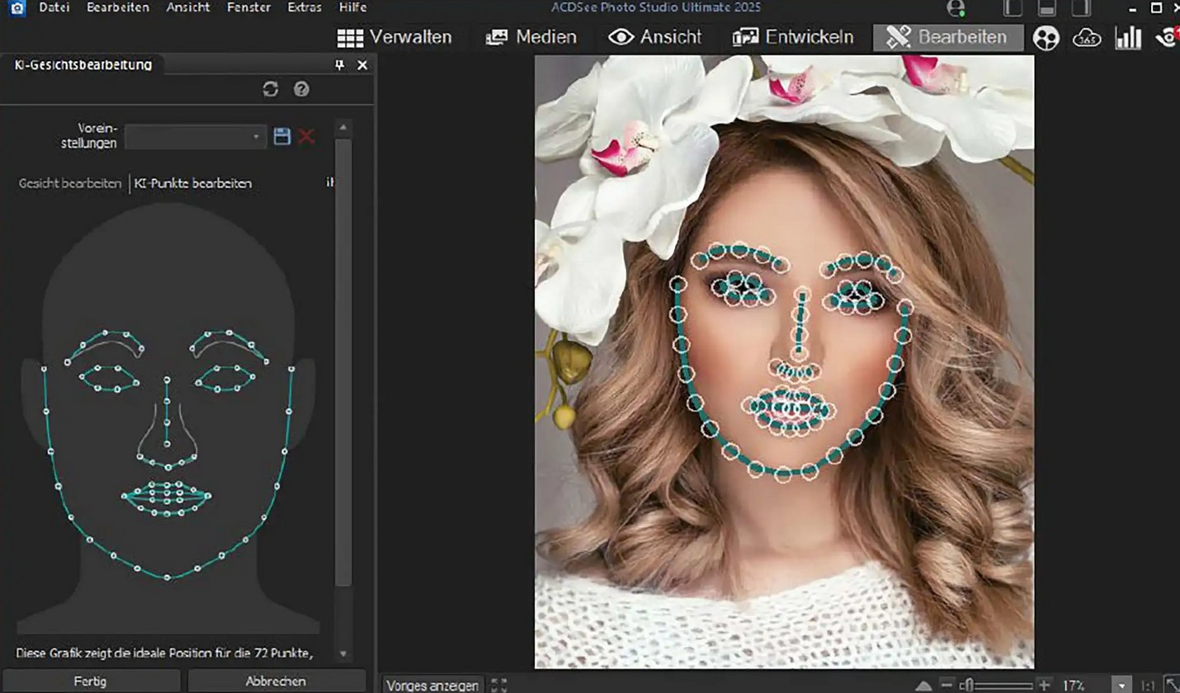Click the panel scrollbar up arrow

[x=343, y=128]
